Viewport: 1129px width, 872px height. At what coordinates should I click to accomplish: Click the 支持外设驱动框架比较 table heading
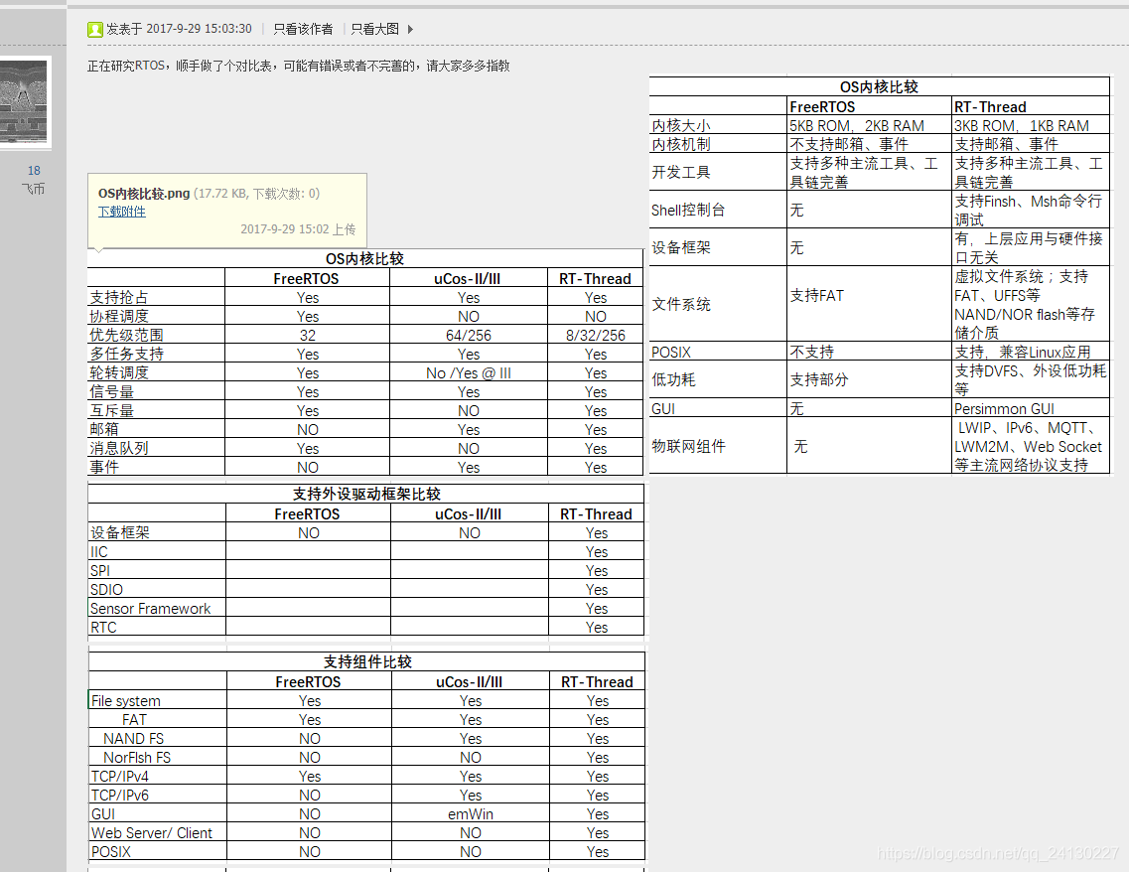[366, 494]
